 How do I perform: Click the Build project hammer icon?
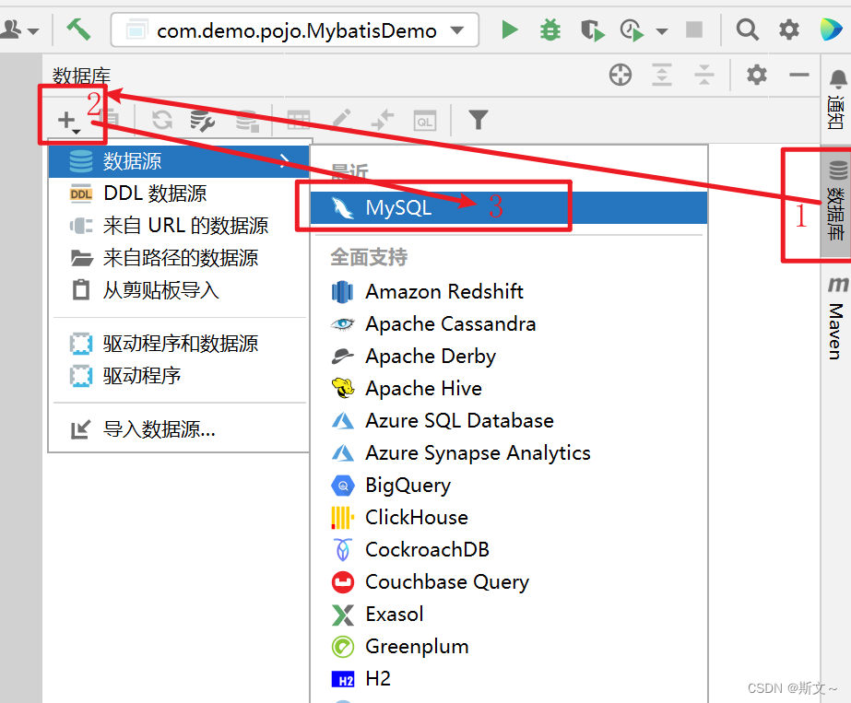[x=78, y=29]
